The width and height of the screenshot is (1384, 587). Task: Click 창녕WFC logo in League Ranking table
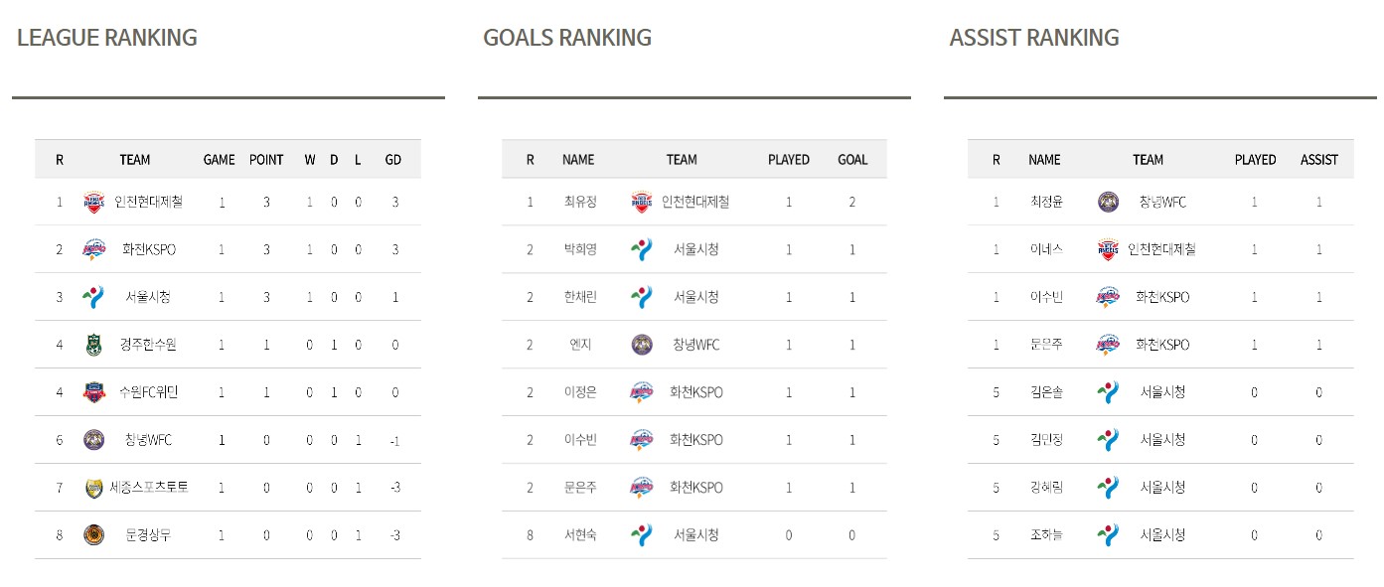pos(93,440)
